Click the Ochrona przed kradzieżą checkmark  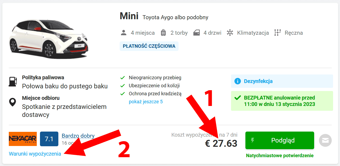123,94
